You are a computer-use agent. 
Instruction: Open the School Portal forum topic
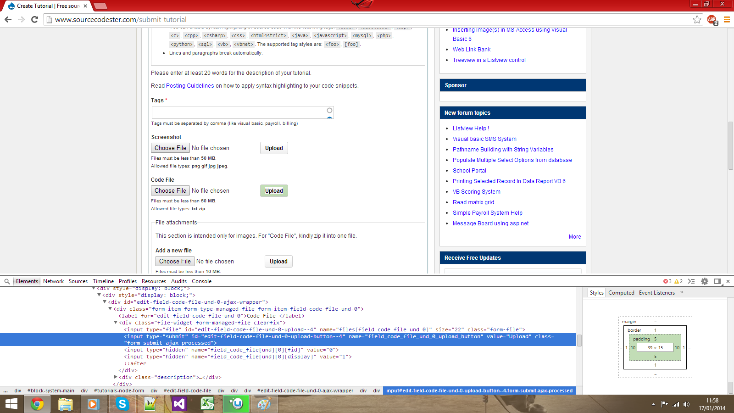(469, 171)
